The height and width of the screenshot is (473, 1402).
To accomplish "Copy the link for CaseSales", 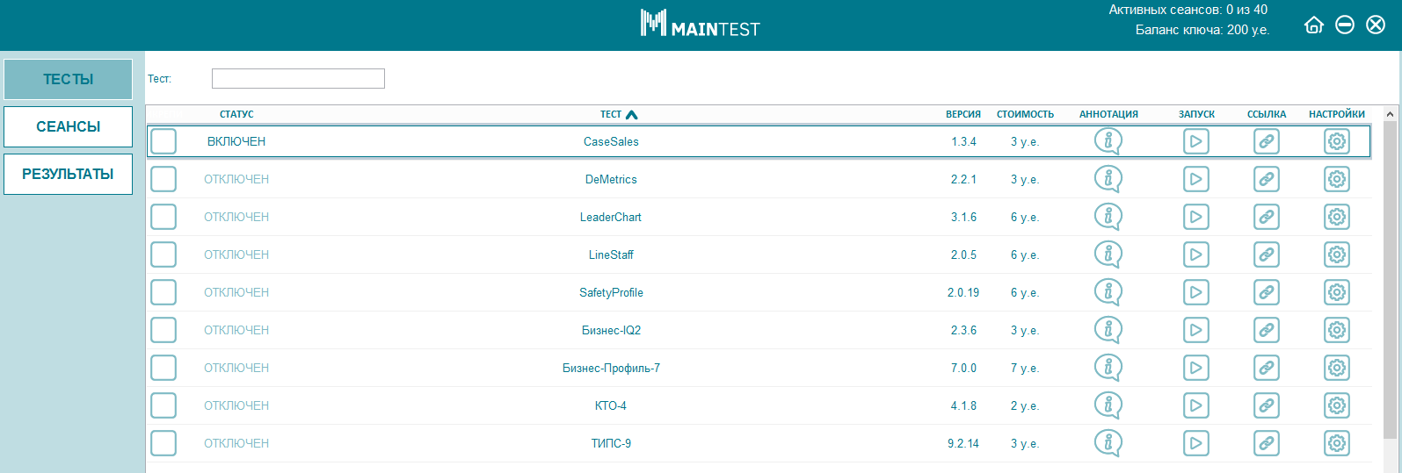I will tap(1266, 141).
